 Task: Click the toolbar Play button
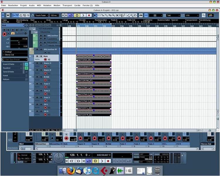click(83, 15)
